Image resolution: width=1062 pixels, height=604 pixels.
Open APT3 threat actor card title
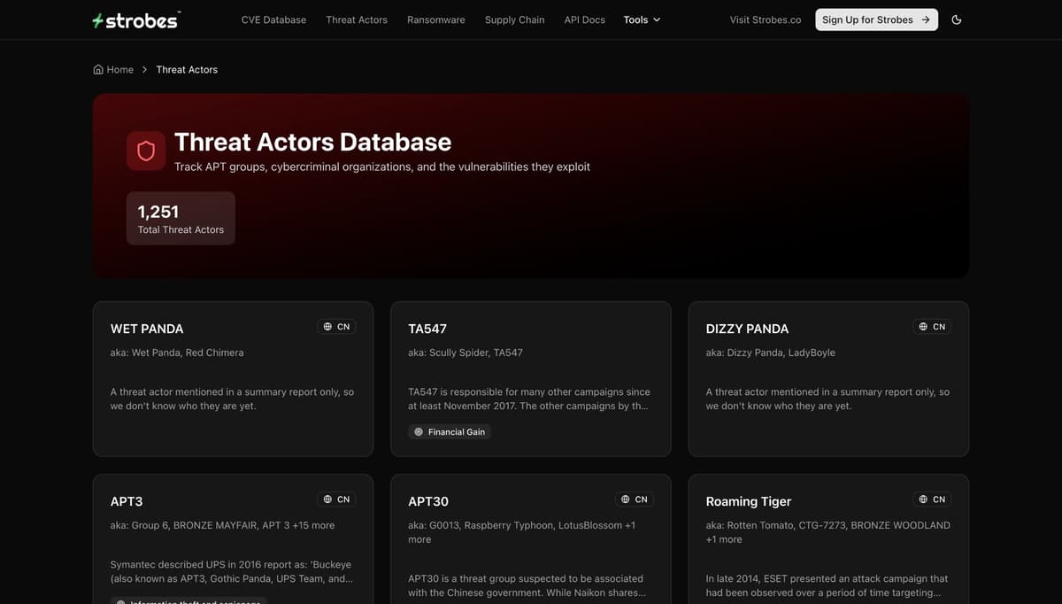pos(127,501)
